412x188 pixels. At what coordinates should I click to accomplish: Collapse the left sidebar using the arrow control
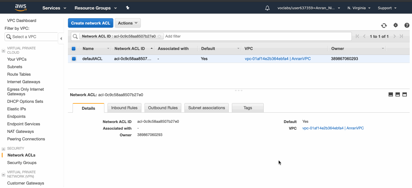click(61, 38)
